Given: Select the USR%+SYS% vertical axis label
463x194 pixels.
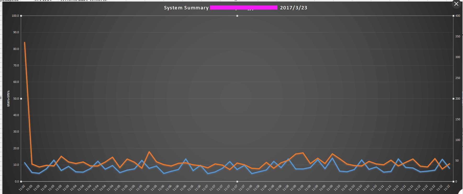Looking at the screenshot, I should click(8, 99).
